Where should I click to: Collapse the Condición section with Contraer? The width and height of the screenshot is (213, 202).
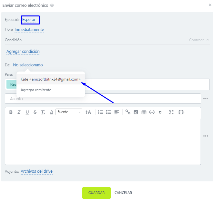[199, 40]
